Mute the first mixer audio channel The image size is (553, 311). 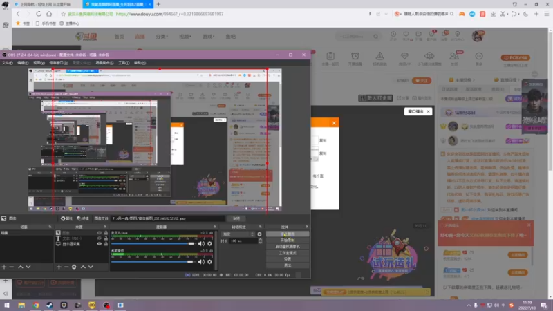[x=201, y=243]
